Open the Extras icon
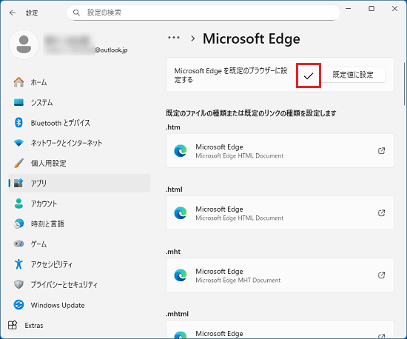This screenshot has width=407, height=339. 13,325
